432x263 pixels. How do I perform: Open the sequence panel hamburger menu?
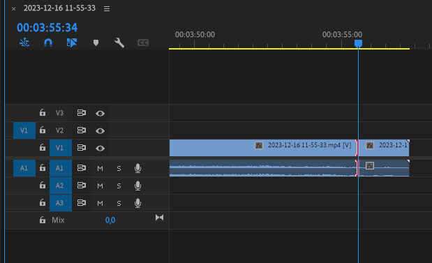(107, 9)
